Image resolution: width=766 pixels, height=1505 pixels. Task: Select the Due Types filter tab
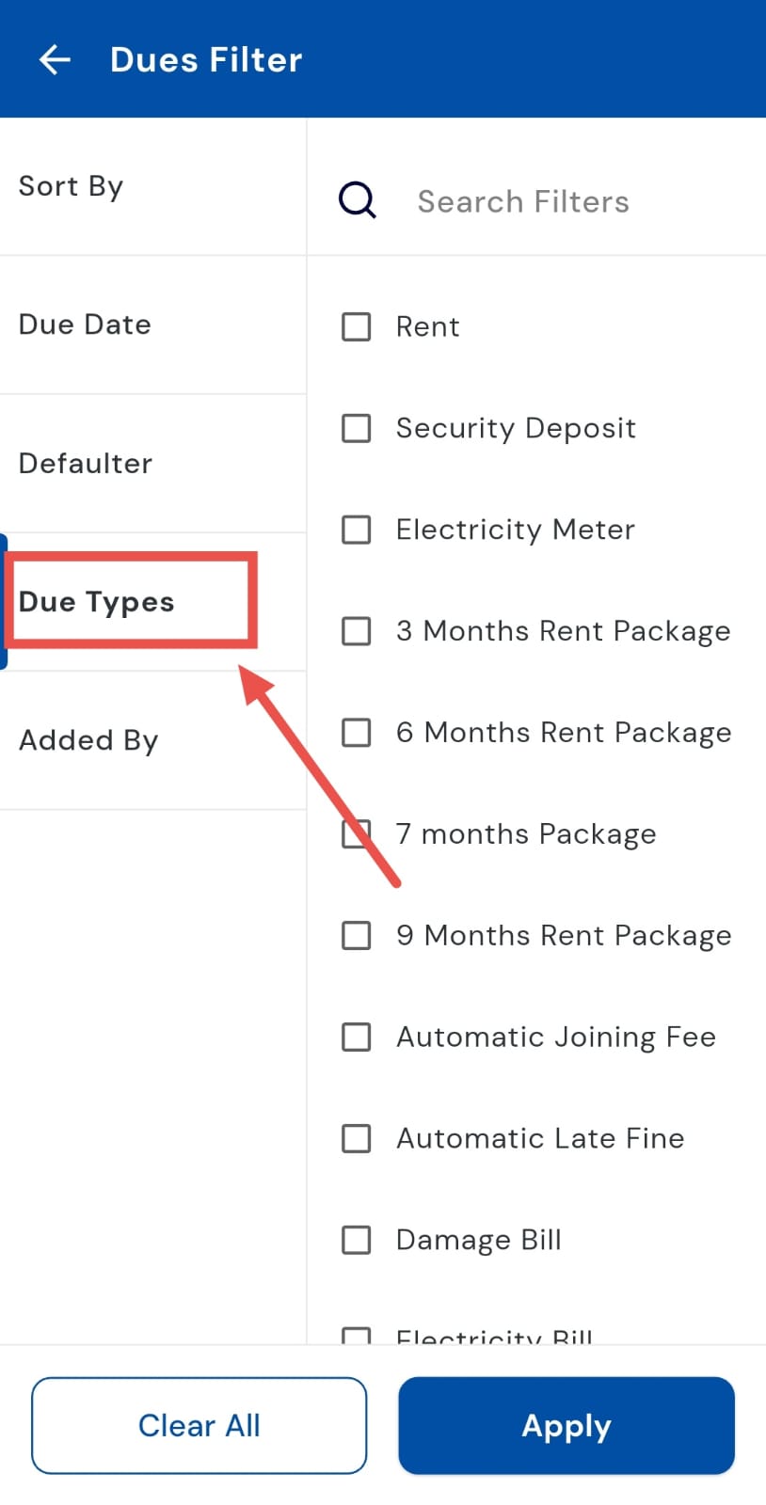(97, 602)
